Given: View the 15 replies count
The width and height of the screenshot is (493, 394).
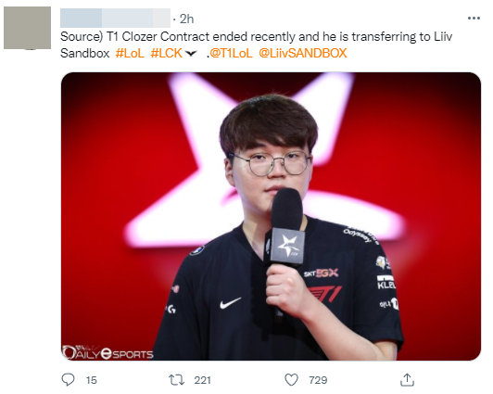Looking at the screenshot, I should [x=92, y=380].
